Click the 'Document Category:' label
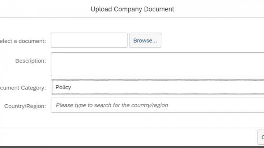Viewport: 264px width, 148px height. (x=23, y=88)
